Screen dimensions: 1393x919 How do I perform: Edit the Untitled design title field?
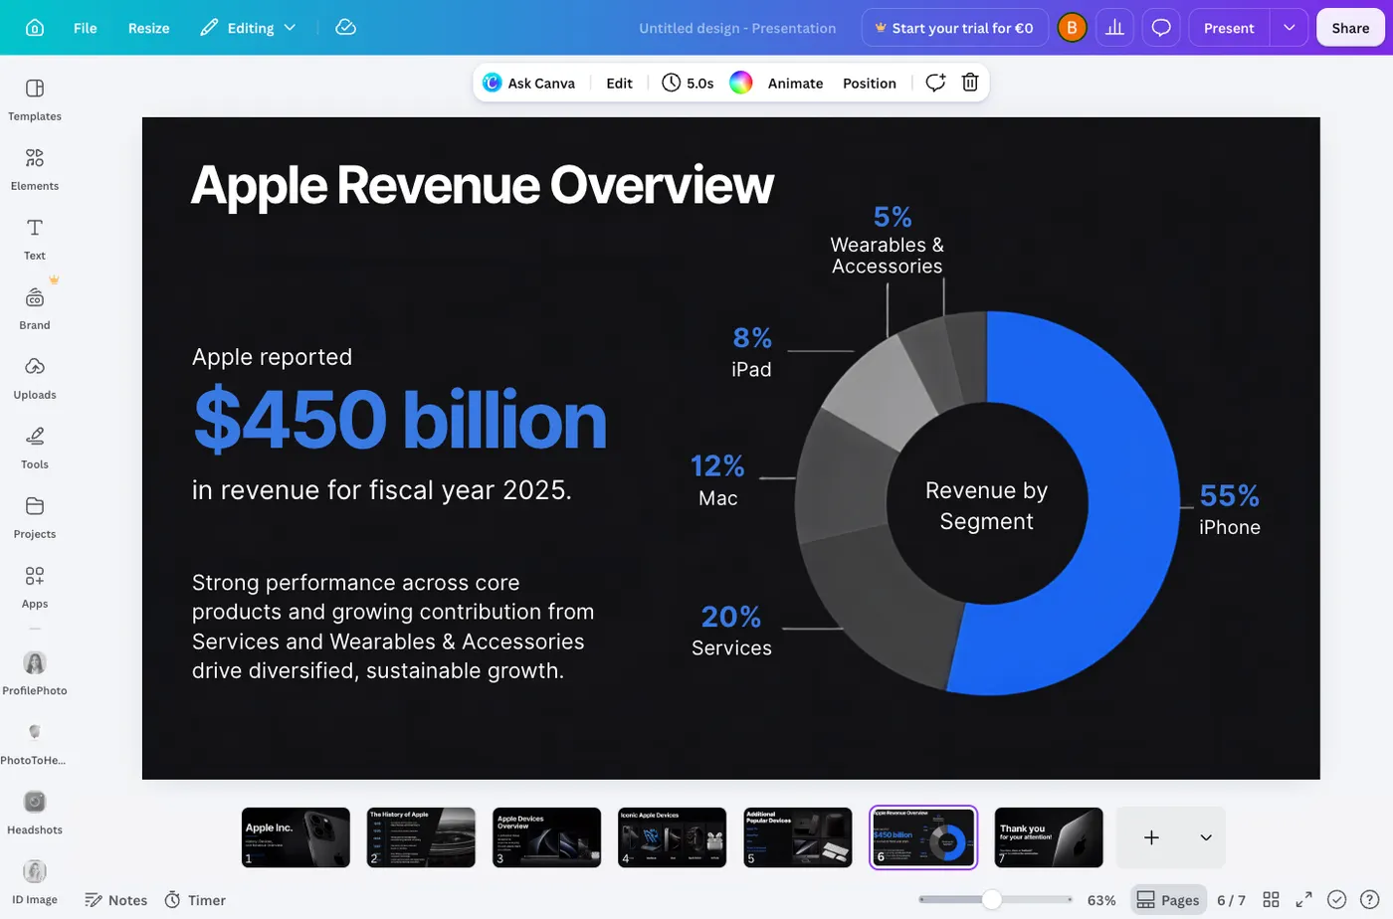[737, 28]
